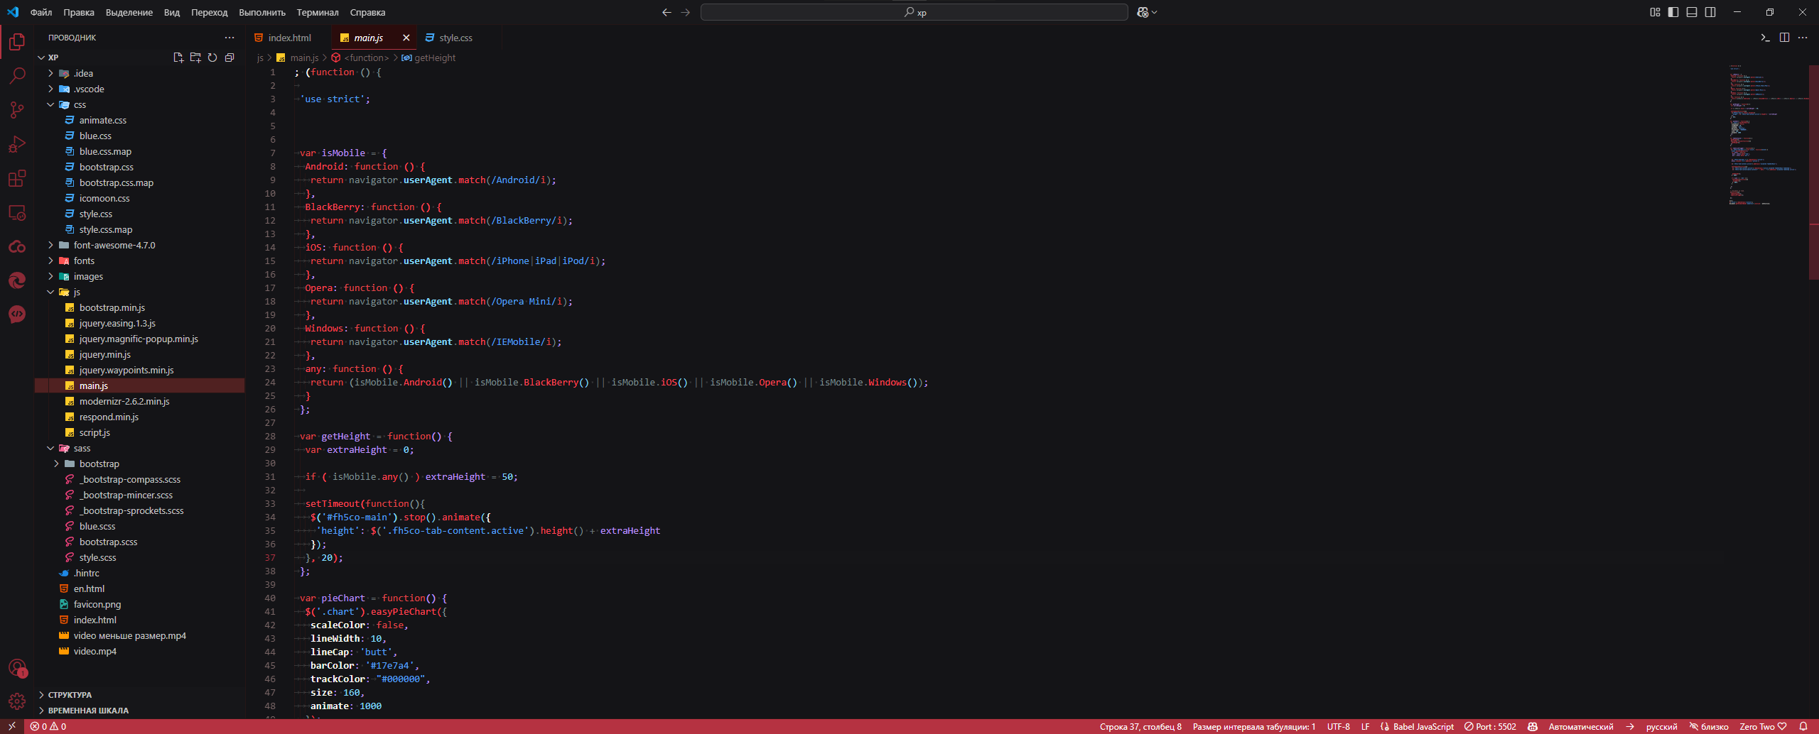
Task: Open editor more actions menu
Action: [1803, 38]
